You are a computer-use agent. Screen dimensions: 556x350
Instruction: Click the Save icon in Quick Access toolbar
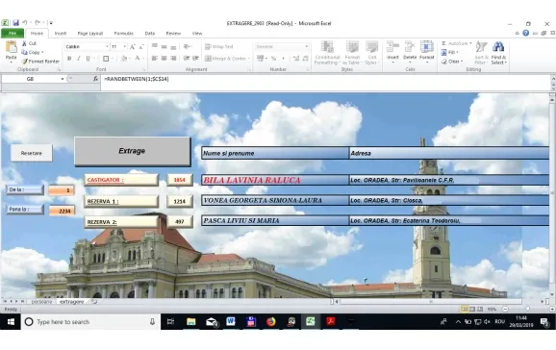(x=15, y=23)
